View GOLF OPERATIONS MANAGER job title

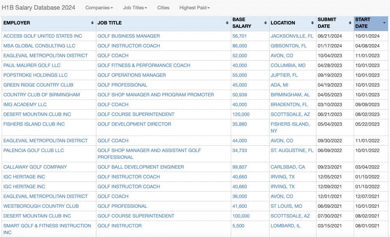click(x=131, y=75)
